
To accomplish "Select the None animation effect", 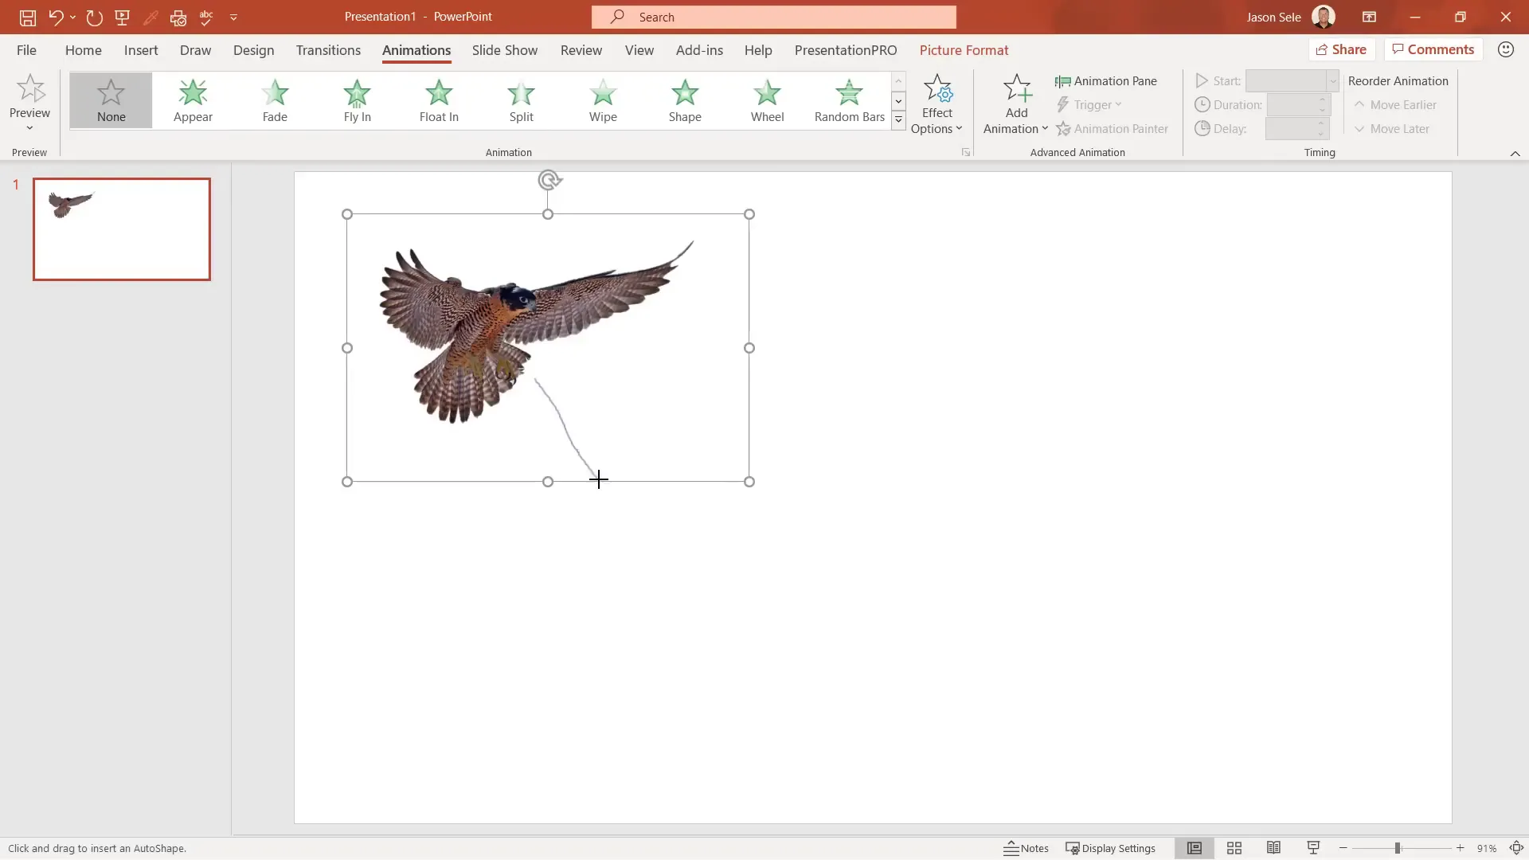I will [111, 100].
